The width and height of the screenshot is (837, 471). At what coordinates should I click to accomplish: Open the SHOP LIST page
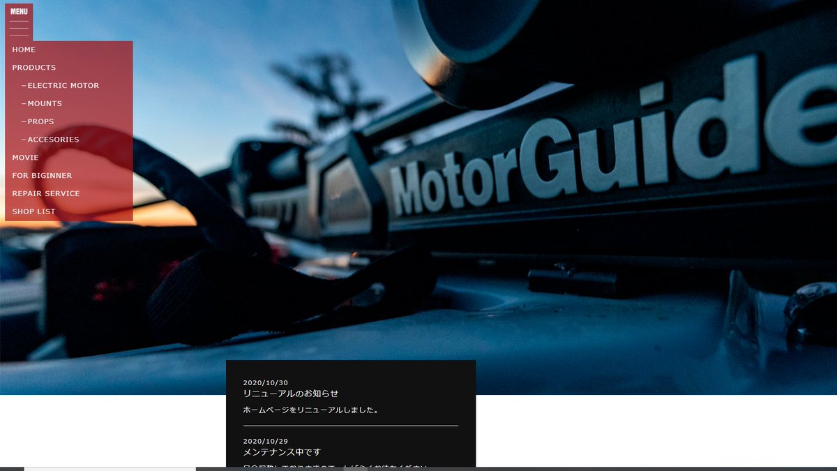(x=33, y=211)
